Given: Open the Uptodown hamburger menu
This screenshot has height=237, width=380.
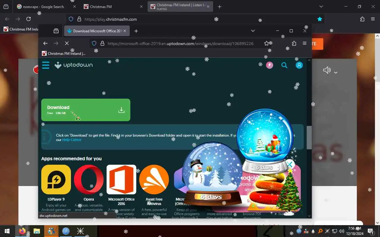Looking at the screenshot, I should 45,65.
